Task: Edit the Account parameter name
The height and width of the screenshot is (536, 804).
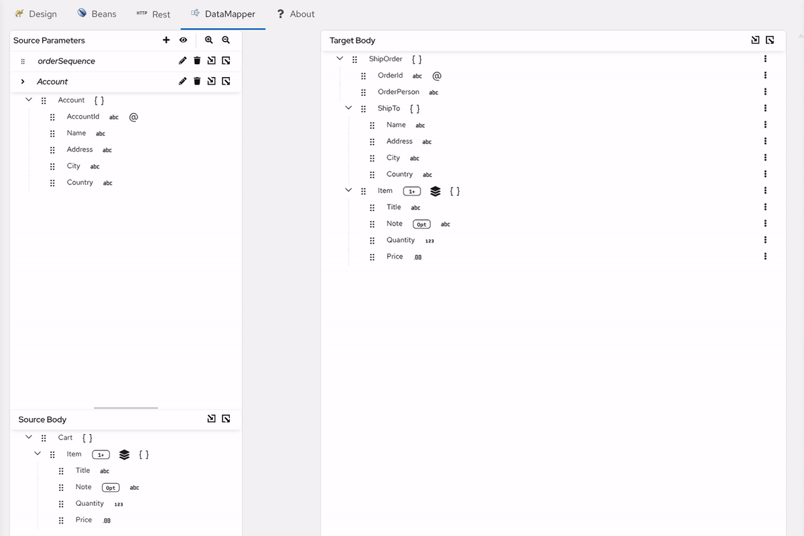Action: pos(183,82)
